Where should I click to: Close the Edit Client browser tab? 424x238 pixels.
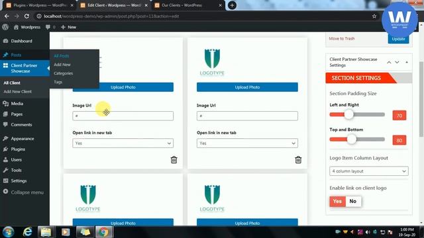(x=146, y=5)
